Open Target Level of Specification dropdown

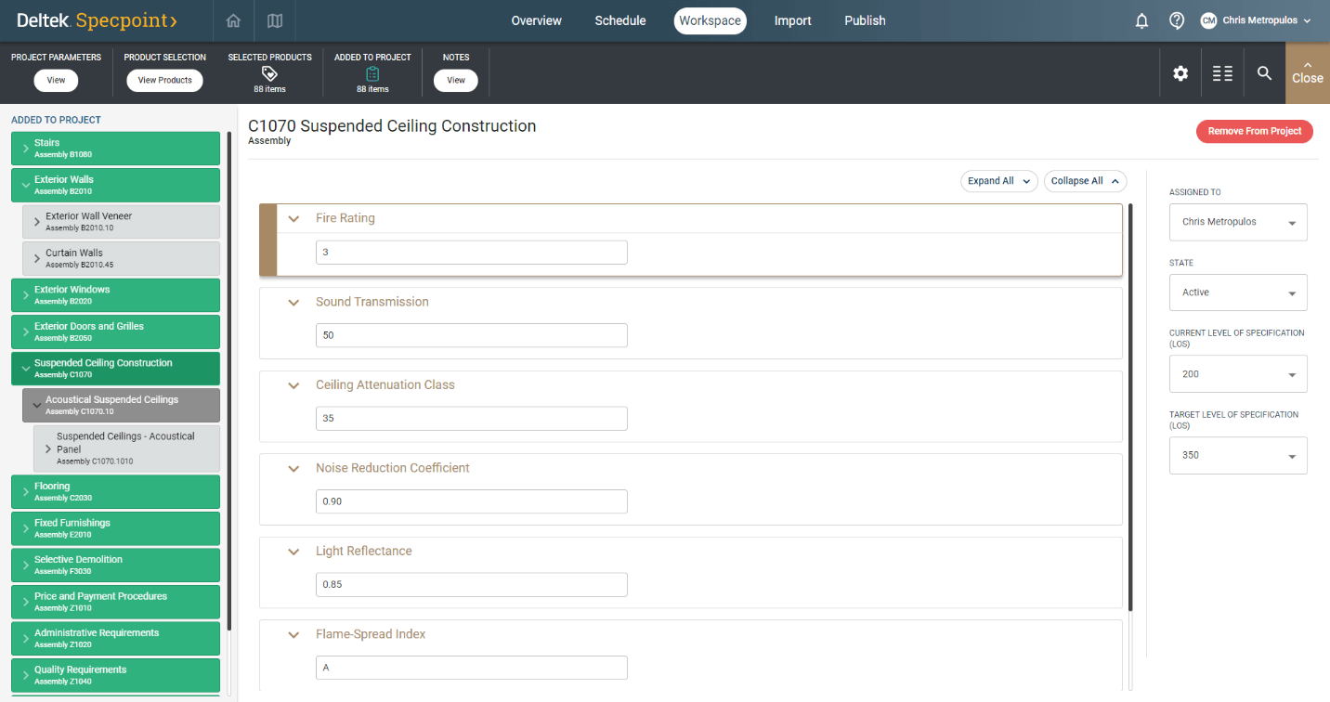click(x=1237, y=456)
